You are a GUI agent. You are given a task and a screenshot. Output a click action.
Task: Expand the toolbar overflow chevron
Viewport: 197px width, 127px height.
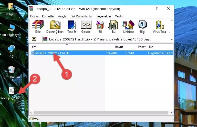pos(172,20)
